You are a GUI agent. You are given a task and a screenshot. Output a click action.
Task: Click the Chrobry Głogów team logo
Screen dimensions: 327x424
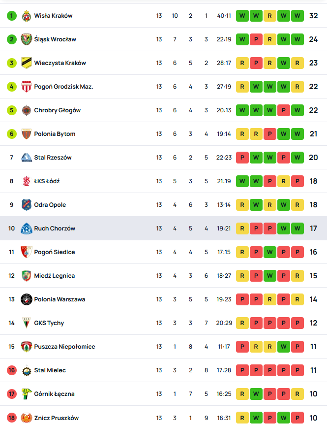(27, 110)
